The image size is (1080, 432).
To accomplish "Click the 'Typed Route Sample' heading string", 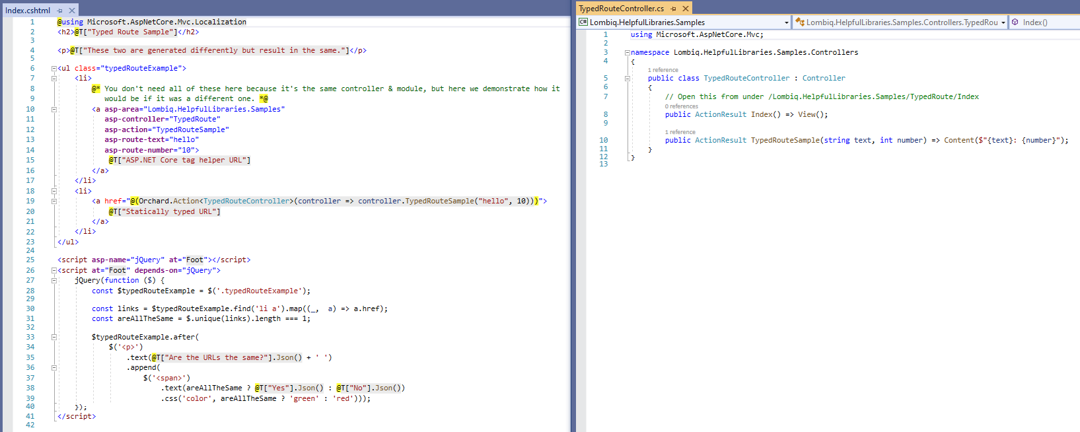I will point(130,32).
